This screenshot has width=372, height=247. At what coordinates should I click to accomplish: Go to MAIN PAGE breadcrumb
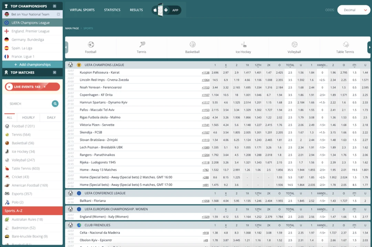[x=72, y=28]
